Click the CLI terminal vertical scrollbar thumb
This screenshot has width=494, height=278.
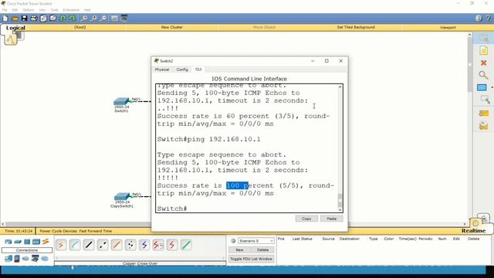click(340, 200)
